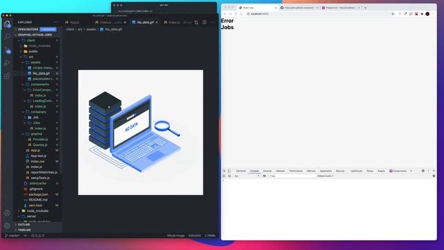Click browser back arrow
This screenshot has width=444, height=250.
pyautogui.click(x=225, y=14)
